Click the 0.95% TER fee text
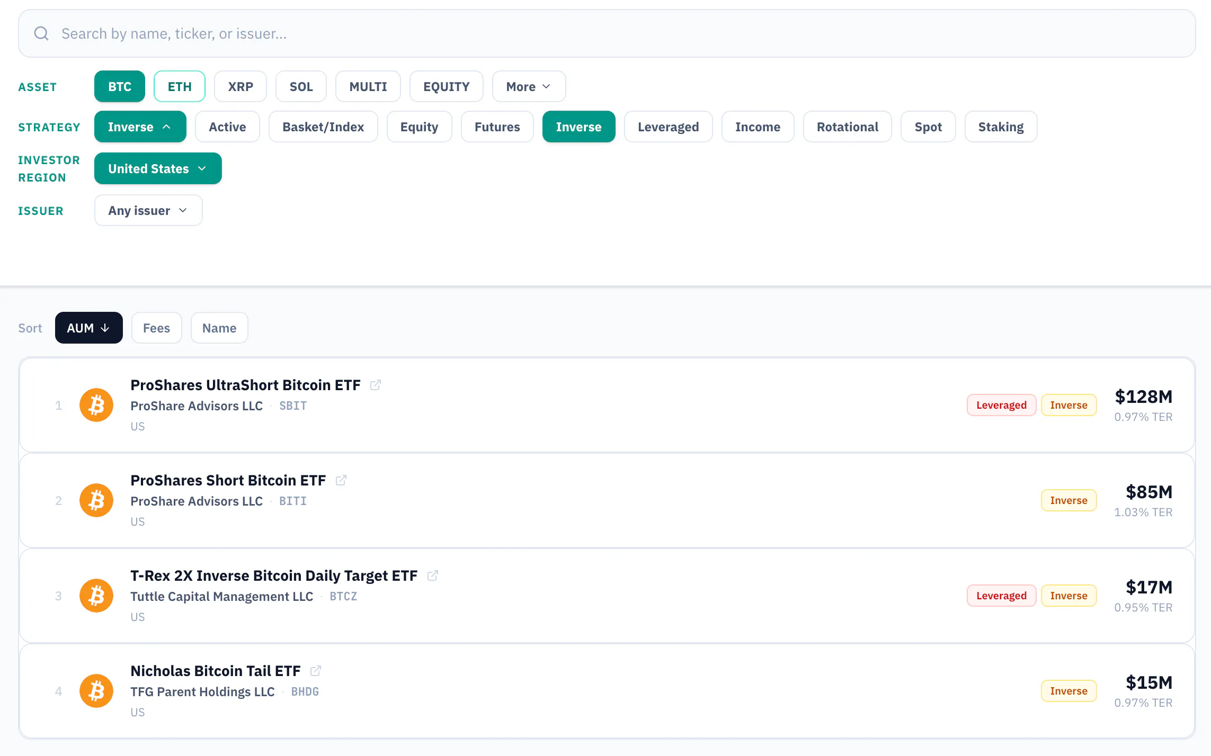This screenshot has width=1211, height=756. click(x=1143, y=608)
